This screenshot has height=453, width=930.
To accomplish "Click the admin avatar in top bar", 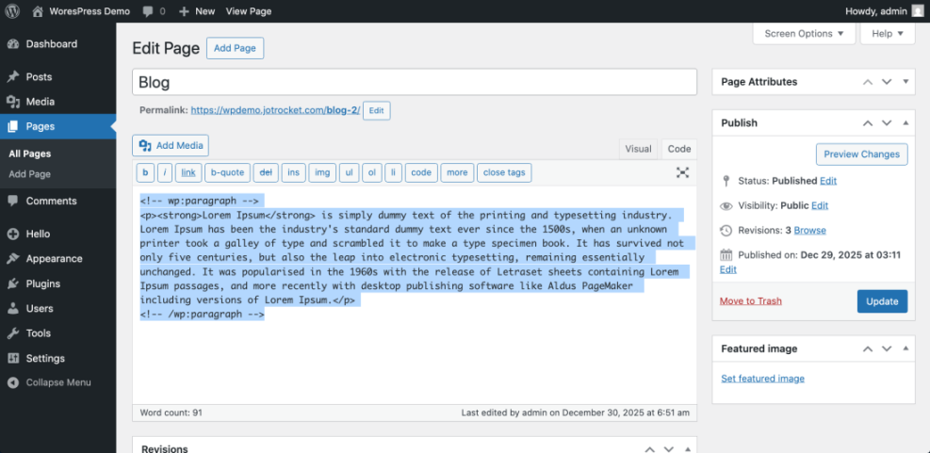I will pos(918,10).
